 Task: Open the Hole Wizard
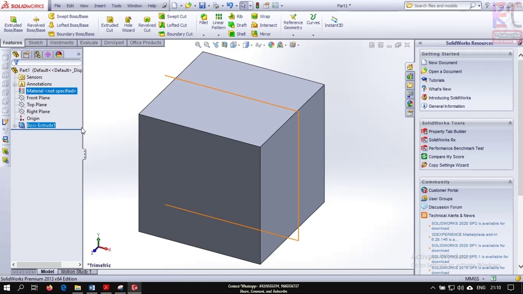(128, 24)
